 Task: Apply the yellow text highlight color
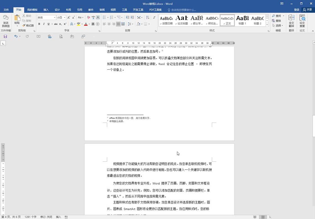(x=78, y=24)
